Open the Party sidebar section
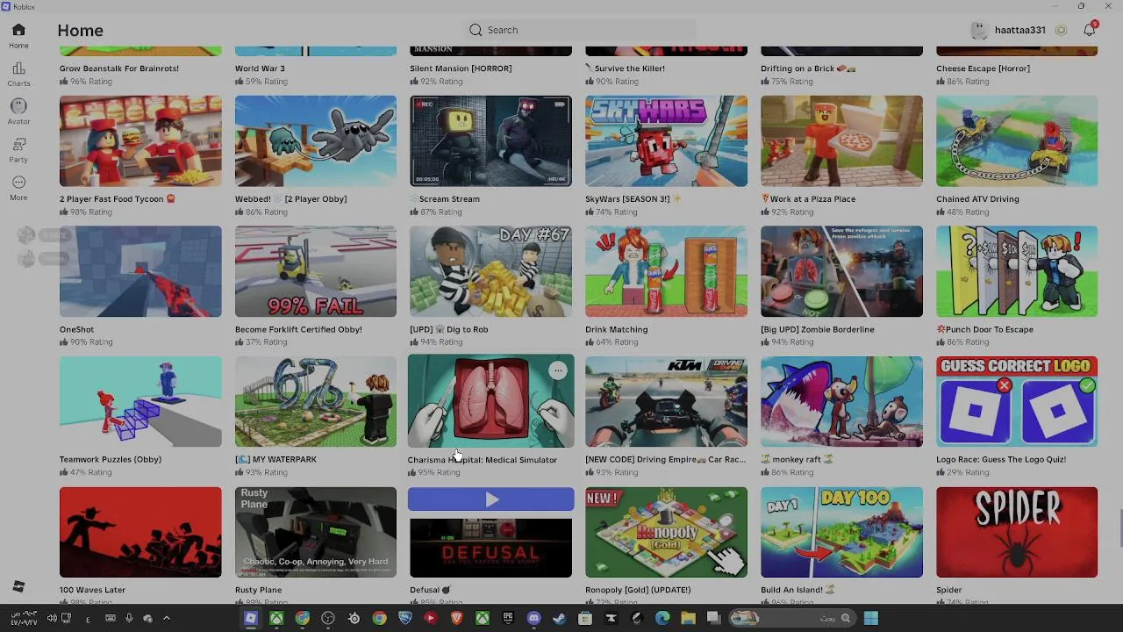This screenshot has width=1123, height=632. pyautogui.click(x=18, y=150)
